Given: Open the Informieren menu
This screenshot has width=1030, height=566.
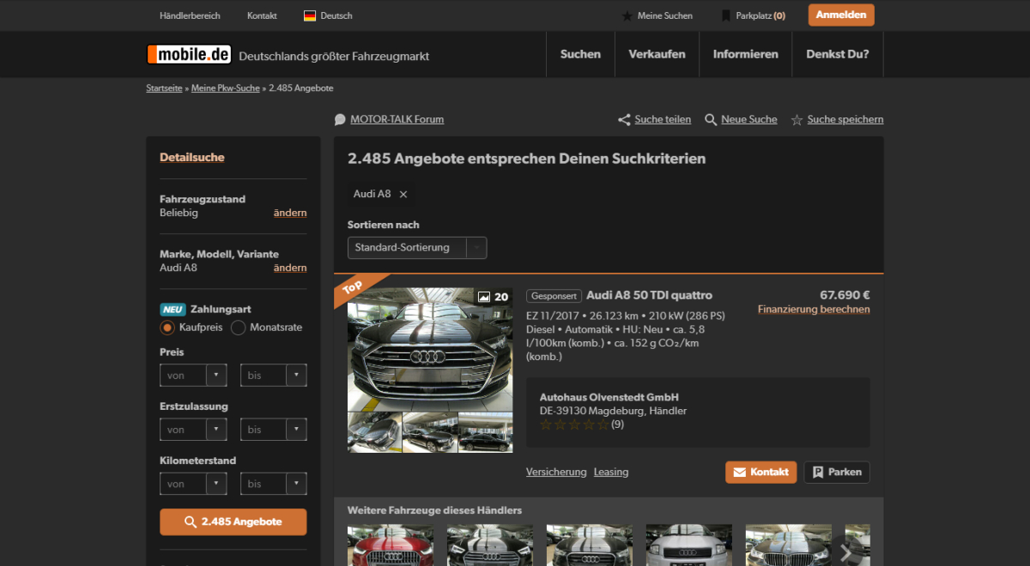Looking at the screenshot, I should 746,54.
